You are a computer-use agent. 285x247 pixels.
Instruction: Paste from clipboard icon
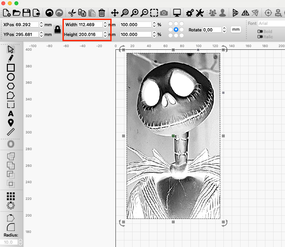click(92, 13)
